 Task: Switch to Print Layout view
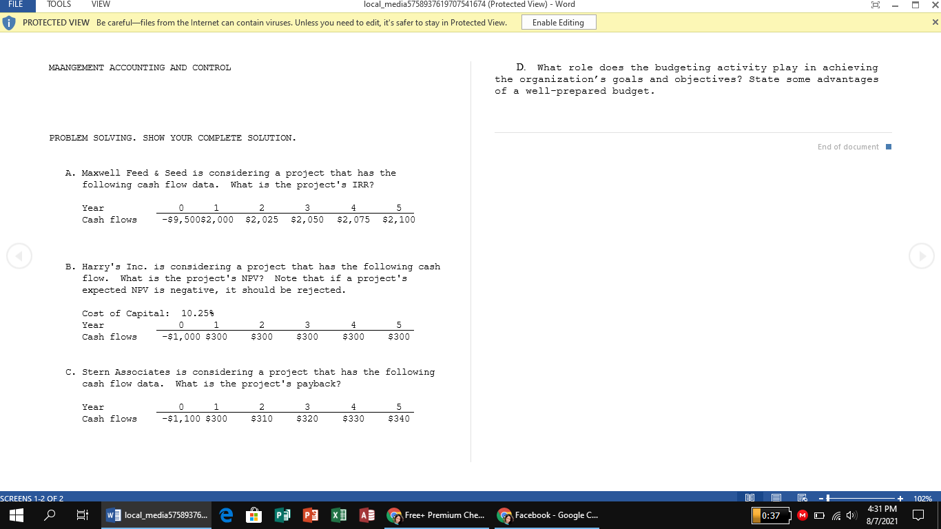pos(776,497)
